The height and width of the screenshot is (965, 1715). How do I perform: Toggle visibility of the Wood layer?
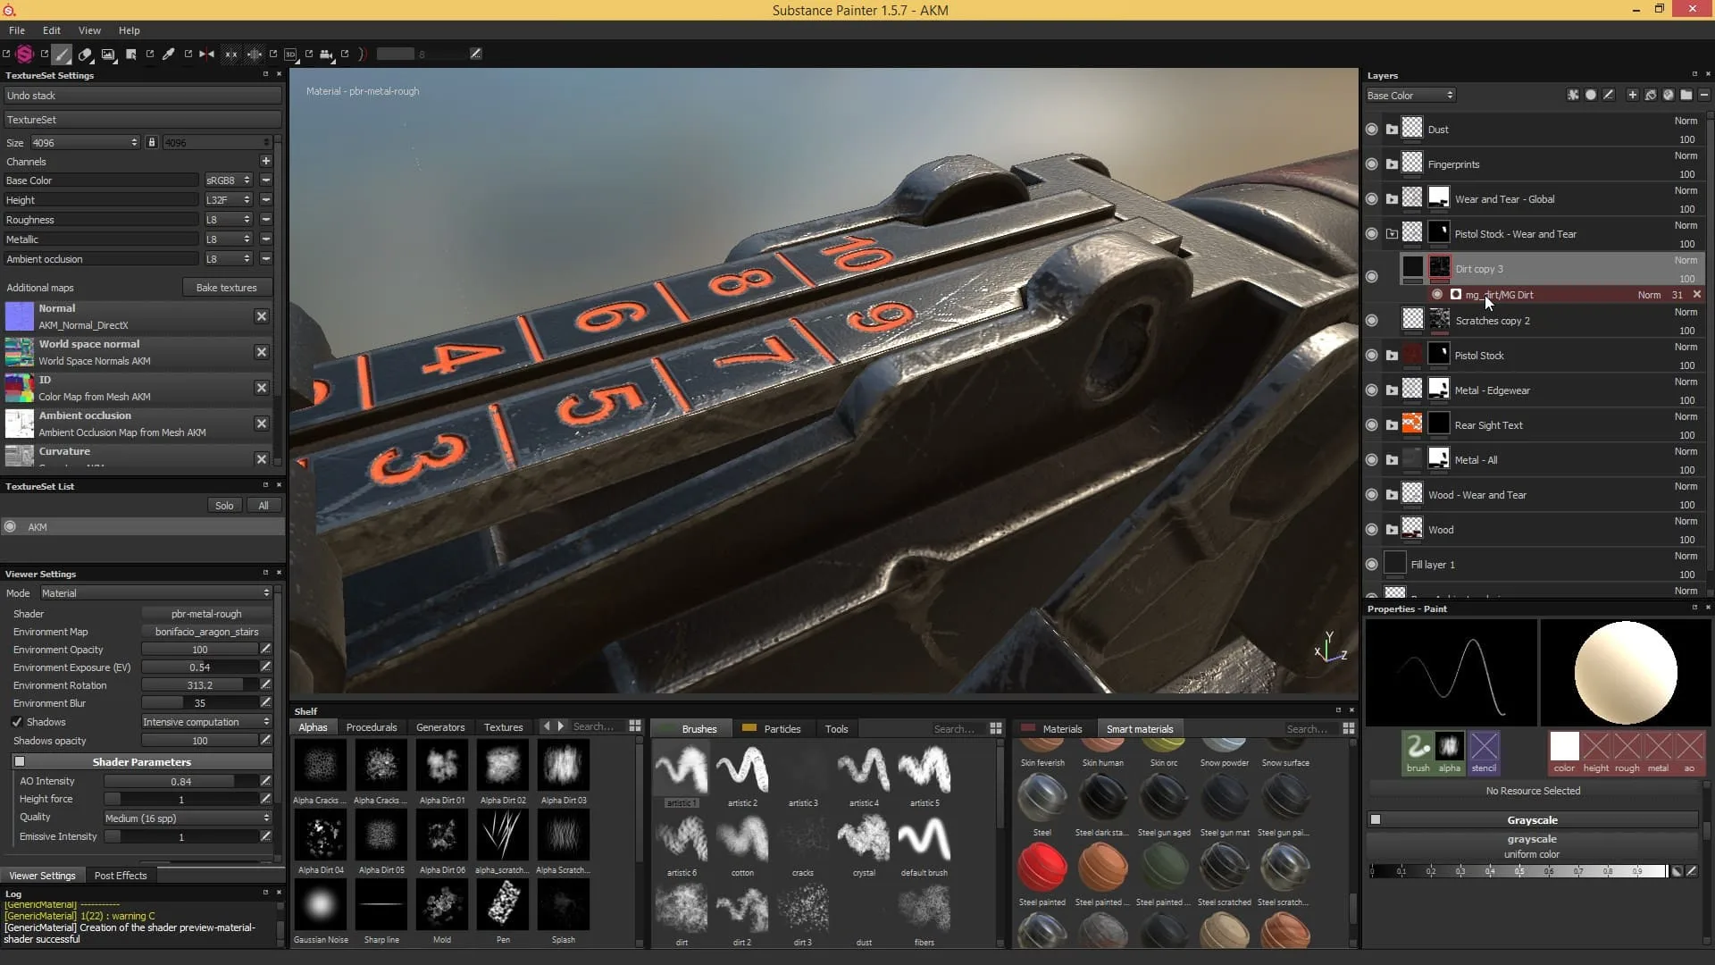tap(1372, 529)
